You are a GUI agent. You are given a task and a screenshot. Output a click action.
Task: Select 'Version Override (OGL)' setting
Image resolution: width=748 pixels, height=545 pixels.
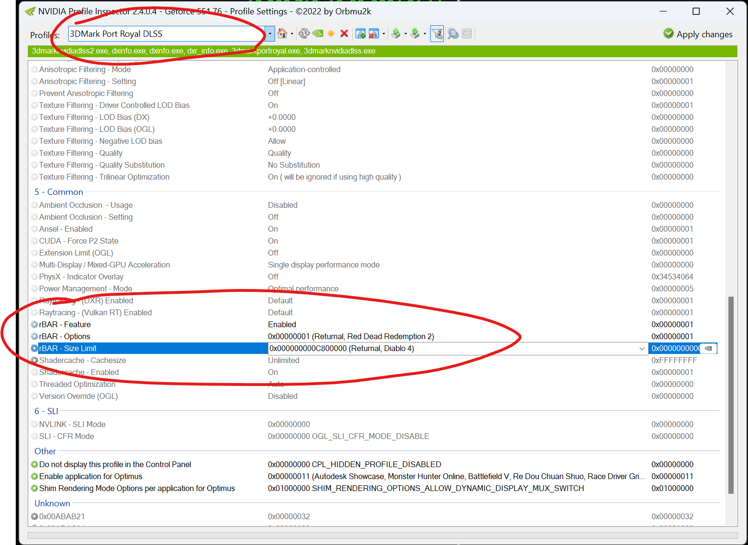[x=78, y=396]
